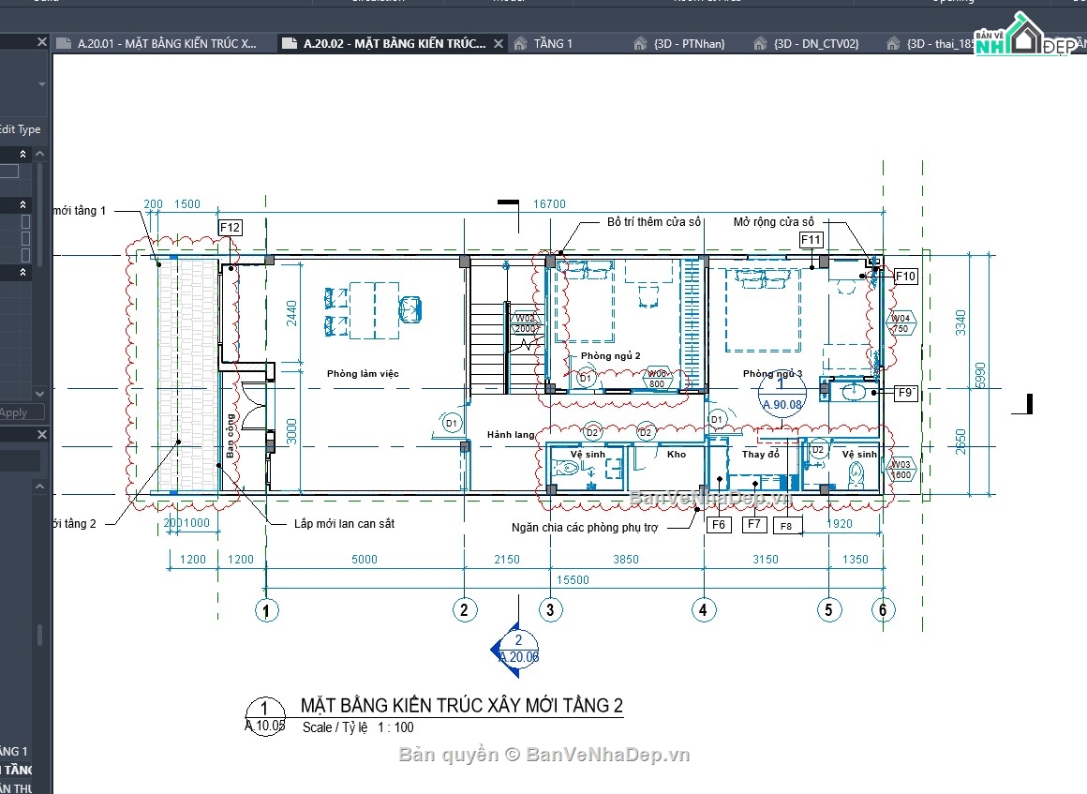Click grid bubble 4 at the bottom of the plan
This screenshot has width=1087, height=794.
[x=704, y=609]
